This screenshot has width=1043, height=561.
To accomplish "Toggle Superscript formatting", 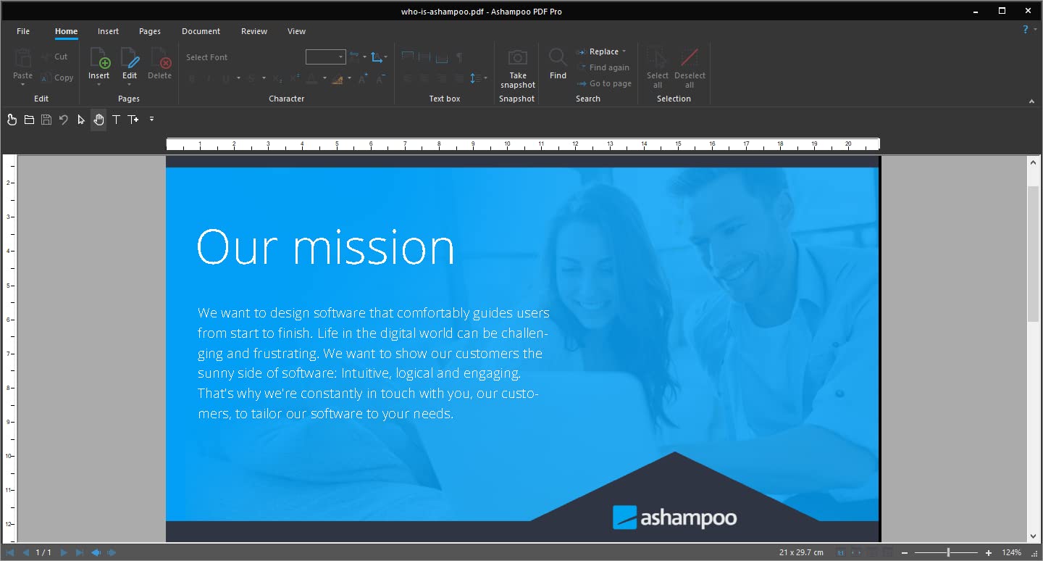I will coord(295,78).
